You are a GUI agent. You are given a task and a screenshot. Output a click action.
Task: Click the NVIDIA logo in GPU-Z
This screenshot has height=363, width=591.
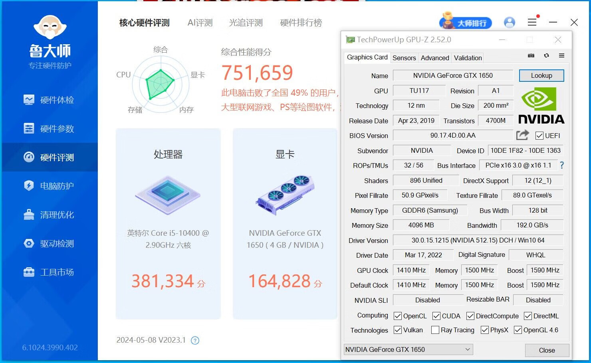pyautogui.click(x=541, y=106)
